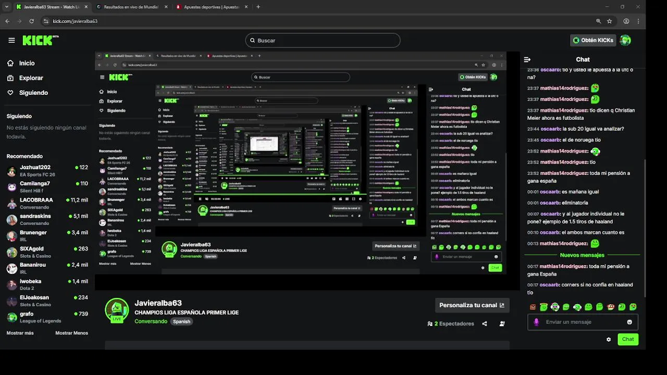Click the KICK logo
This screenshot has width=667, height=375.
pos(40,40)
